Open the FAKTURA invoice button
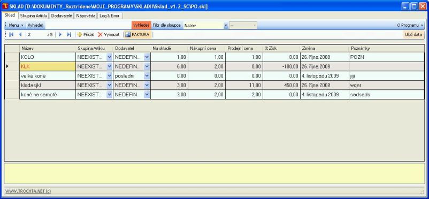 [137, 34]
